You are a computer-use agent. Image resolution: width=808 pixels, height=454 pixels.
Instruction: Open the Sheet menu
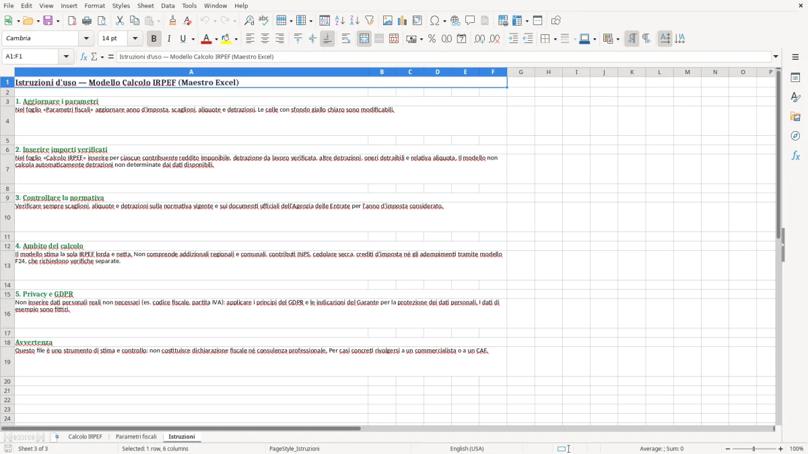[x=145, y=5]
